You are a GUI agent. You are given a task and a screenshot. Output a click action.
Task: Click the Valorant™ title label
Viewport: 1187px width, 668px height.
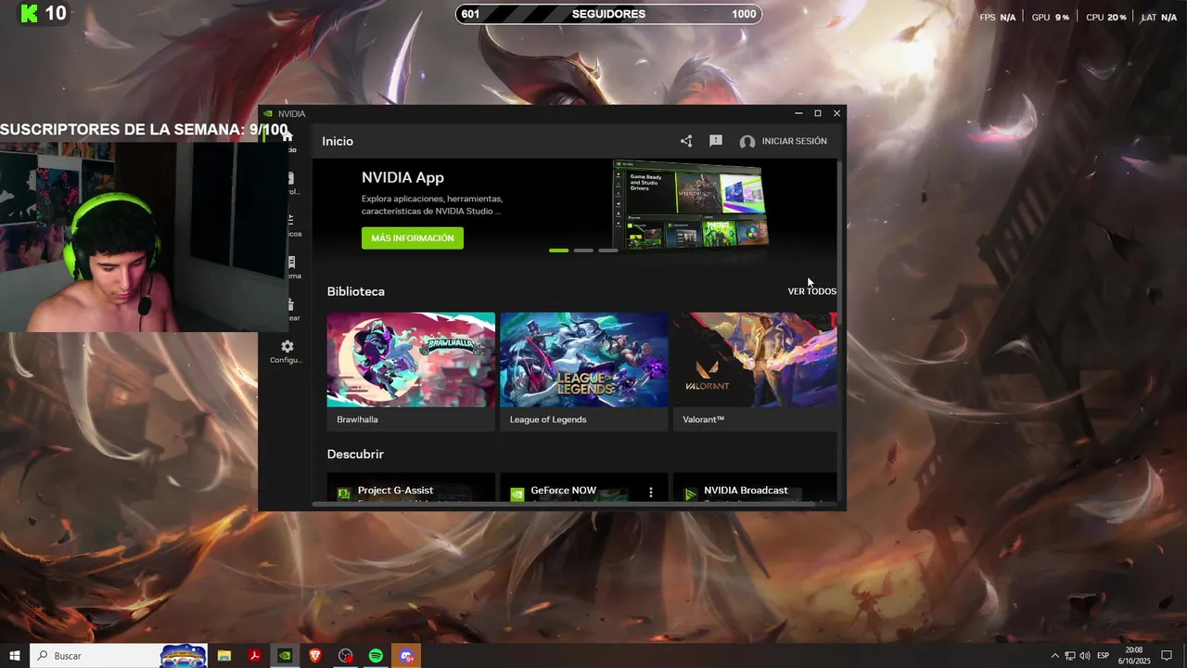(704, 419)
